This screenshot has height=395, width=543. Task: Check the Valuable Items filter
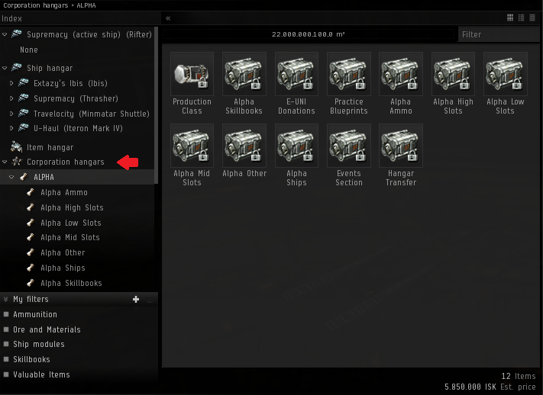coord(6,374)
